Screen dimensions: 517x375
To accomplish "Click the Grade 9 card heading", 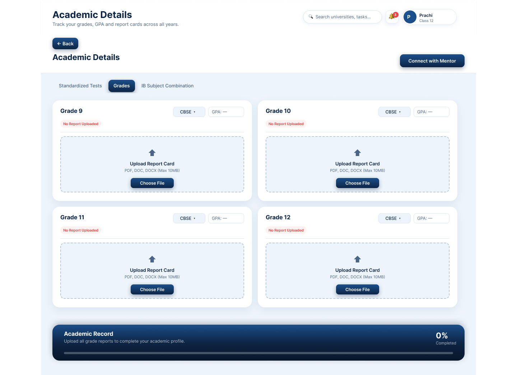I will (71, 111).
